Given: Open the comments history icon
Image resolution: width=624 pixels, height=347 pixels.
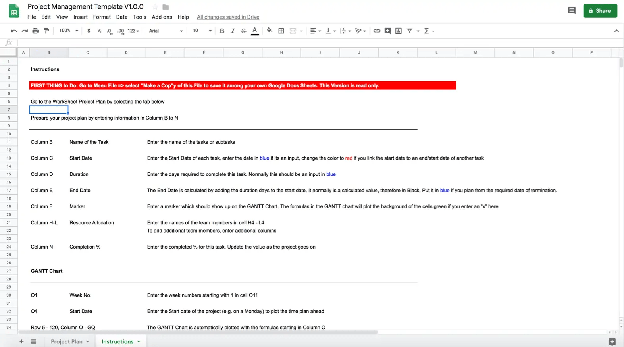Looking at the screenshot, I should point(572,11).
